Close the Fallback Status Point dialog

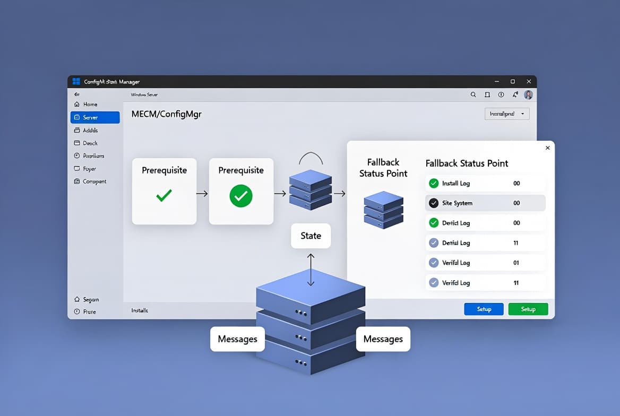(548, 148)
